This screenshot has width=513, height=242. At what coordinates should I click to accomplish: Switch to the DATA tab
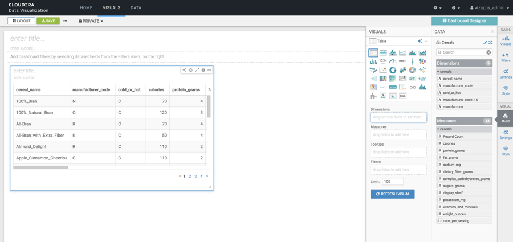pyautogui.click(x=136, y=8)
